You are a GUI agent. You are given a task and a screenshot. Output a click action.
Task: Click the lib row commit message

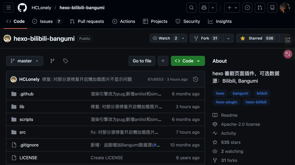(x=126, y=107)
